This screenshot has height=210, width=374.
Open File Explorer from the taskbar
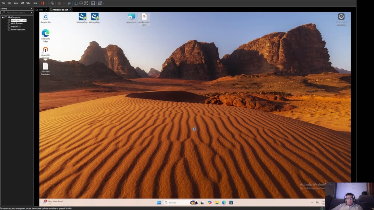pos(217,202)
